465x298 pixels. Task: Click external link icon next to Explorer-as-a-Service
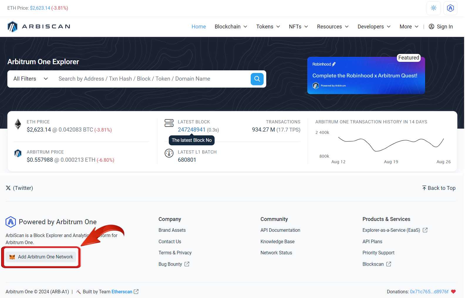(x=425, y=230)
